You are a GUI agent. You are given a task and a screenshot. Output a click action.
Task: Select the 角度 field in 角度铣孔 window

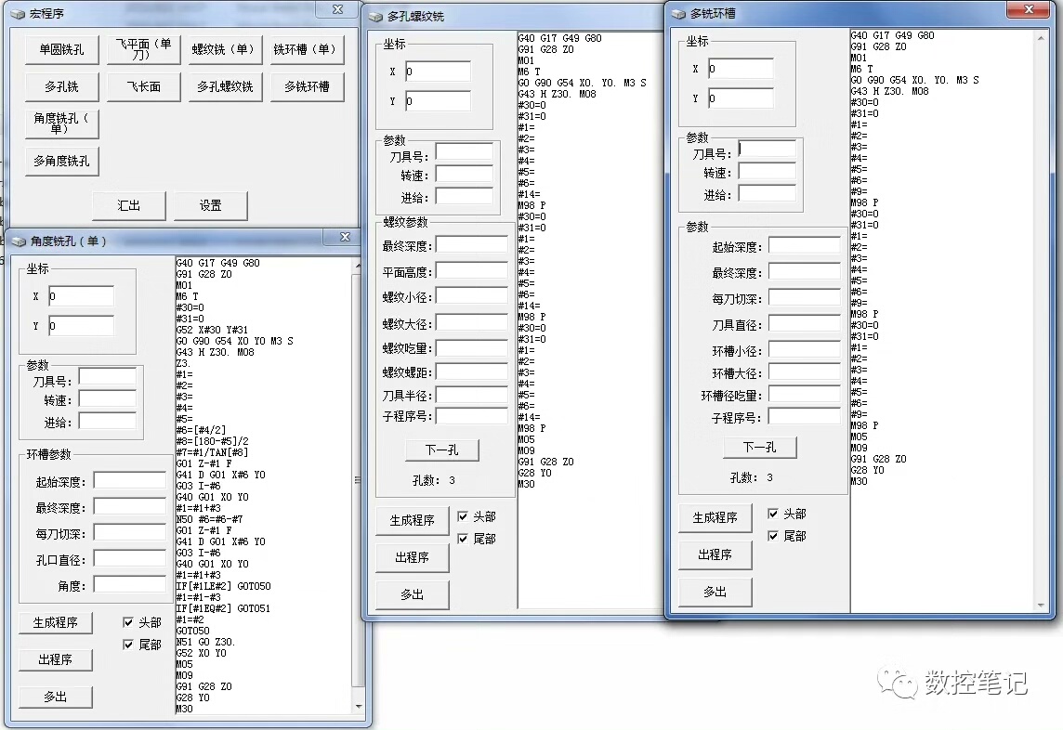click(x=129, y=584)
